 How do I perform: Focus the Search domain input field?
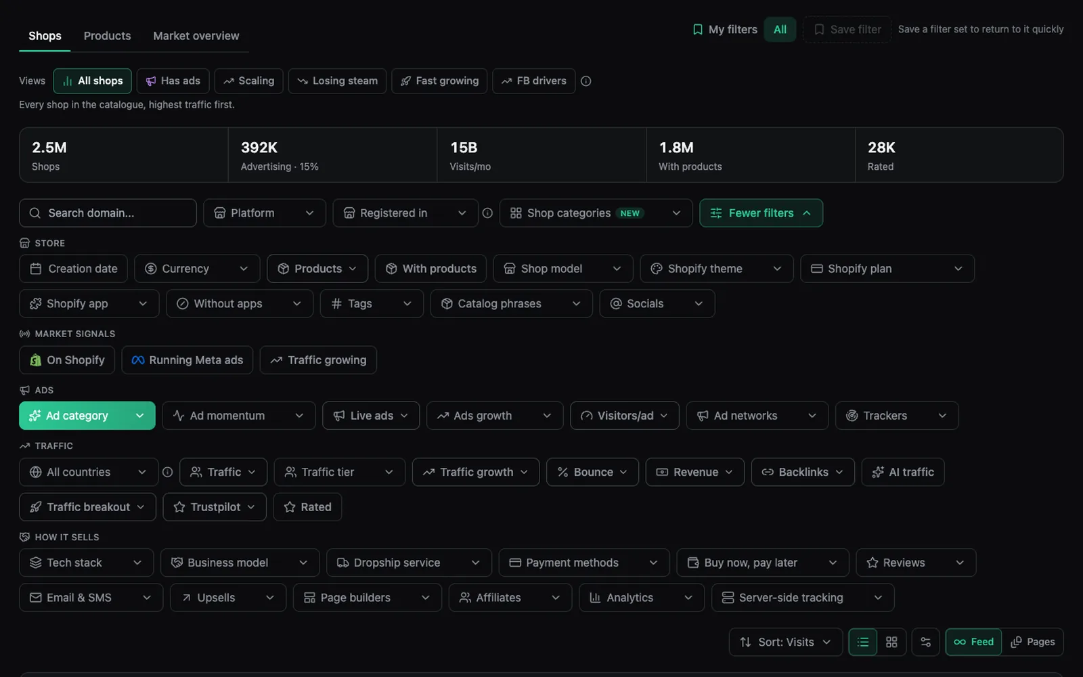(x=108, y=213)
